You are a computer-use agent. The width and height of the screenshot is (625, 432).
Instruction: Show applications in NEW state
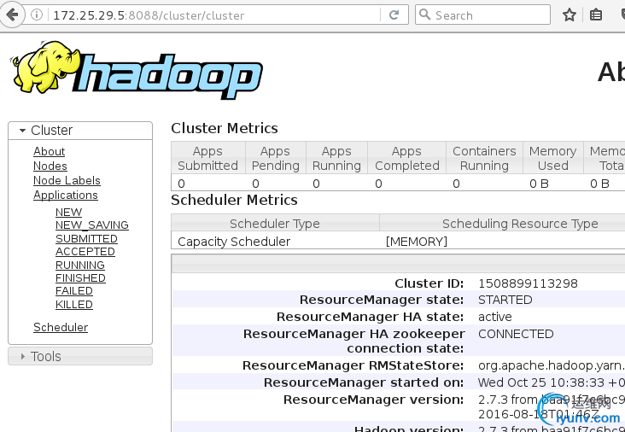click(x=68, y=212)
